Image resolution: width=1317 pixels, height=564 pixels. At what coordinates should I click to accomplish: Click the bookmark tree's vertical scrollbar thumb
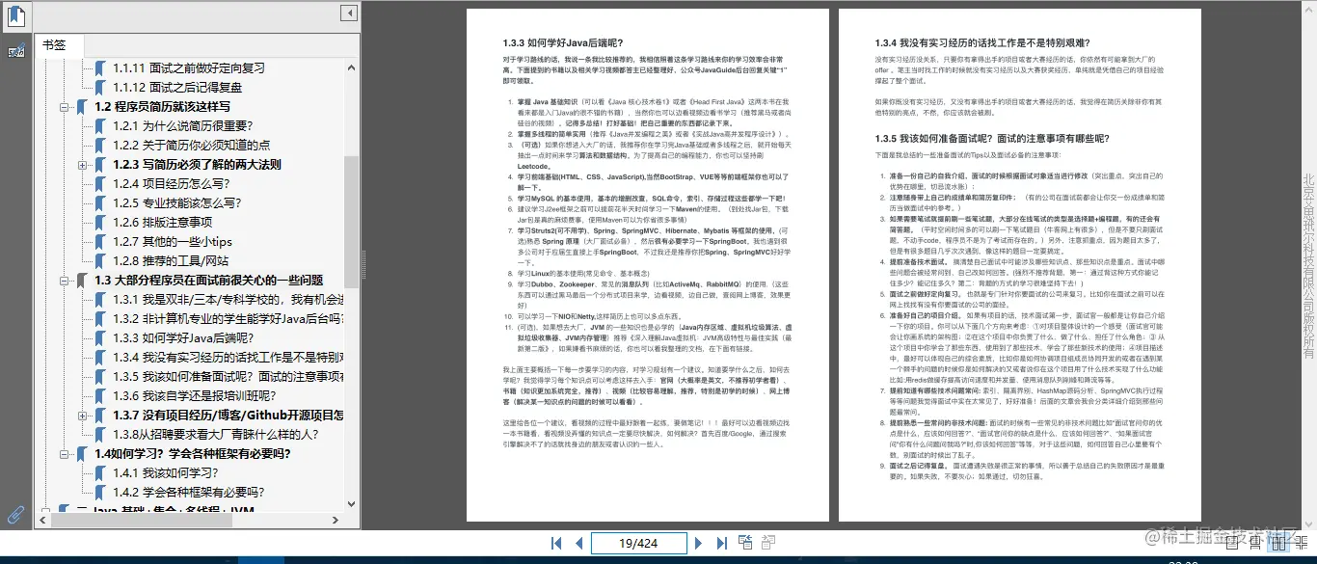[352, 222]
